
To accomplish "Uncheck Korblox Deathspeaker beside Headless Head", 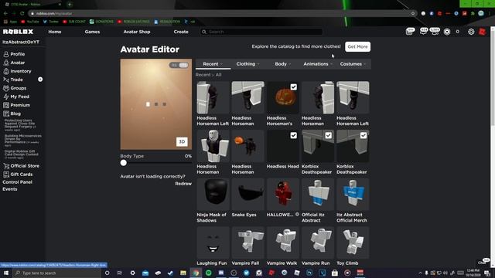I will (x=329, y=136).
